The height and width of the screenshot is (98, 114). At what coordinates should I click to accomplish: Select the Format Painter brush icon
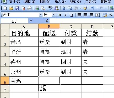85,8
